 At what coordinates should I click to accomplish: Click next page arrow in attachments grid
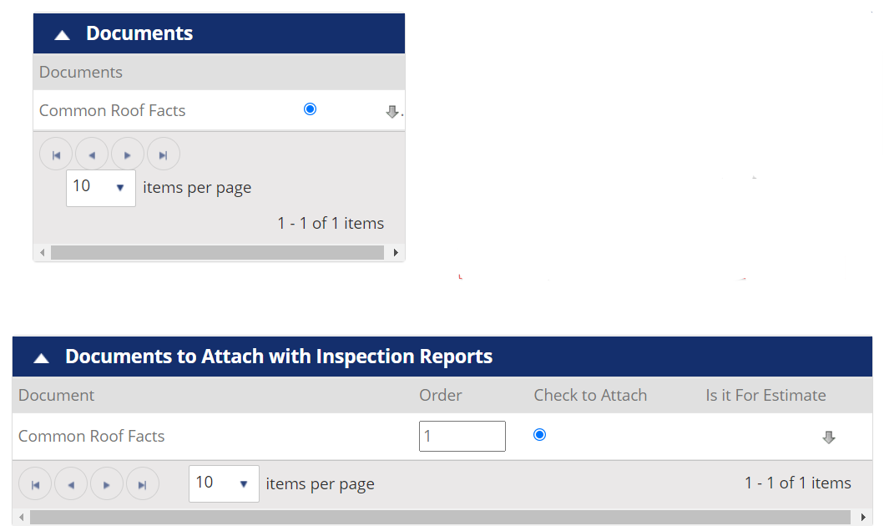tap(106, 483)
